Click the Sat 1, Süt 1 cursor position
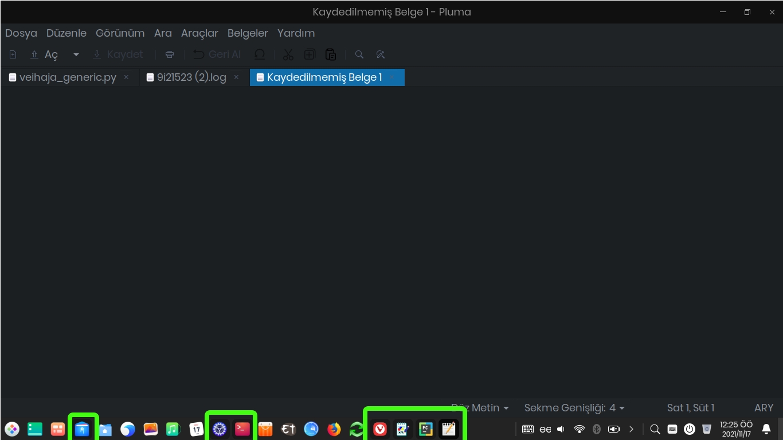 [x=691, y=408]
